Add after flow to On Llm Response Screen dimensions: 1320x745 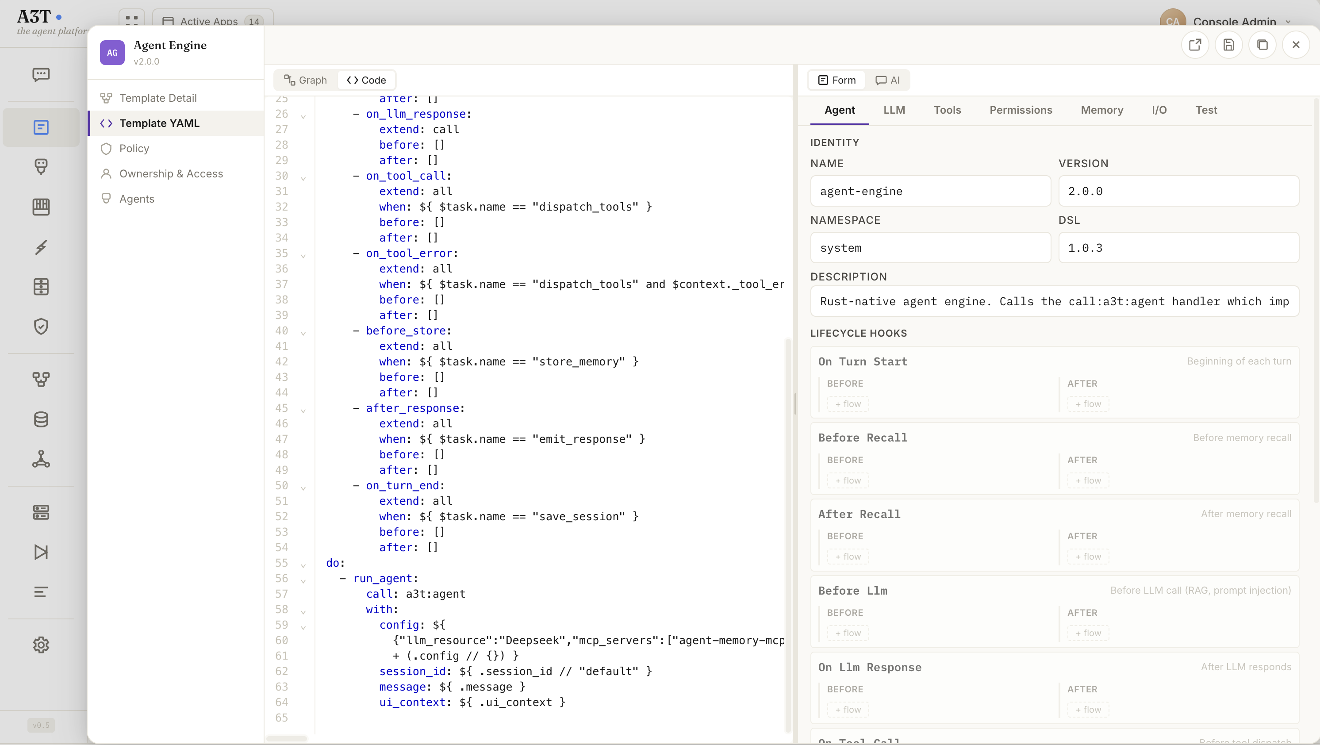[1088, 709]
